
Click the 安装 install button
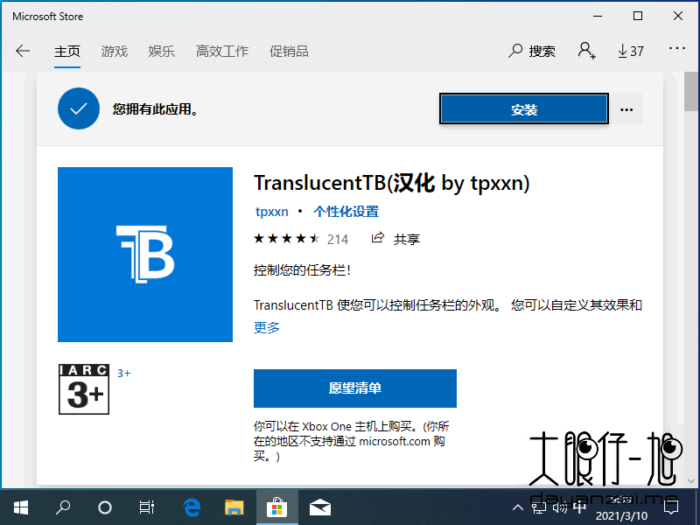tap(524, 108)
